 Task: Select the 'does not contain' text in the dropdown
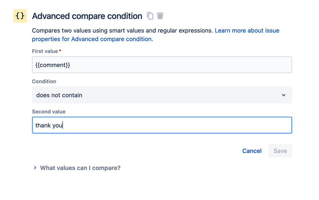(x=59, y=95)
